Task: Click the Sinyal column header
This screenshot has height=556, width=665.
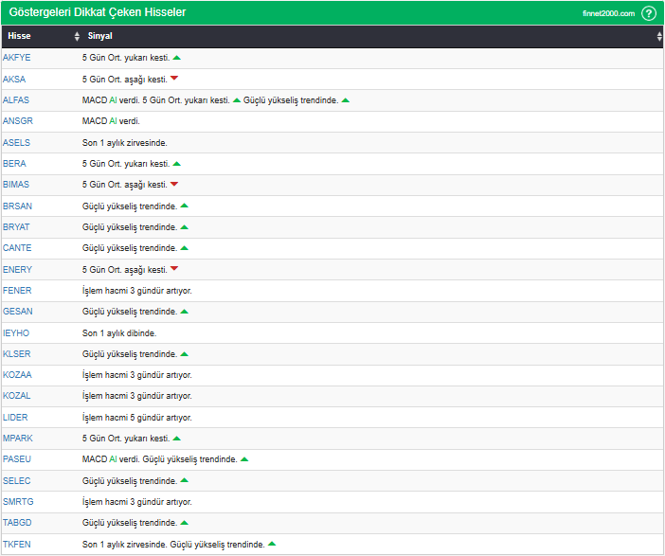Action: (372, 37)
